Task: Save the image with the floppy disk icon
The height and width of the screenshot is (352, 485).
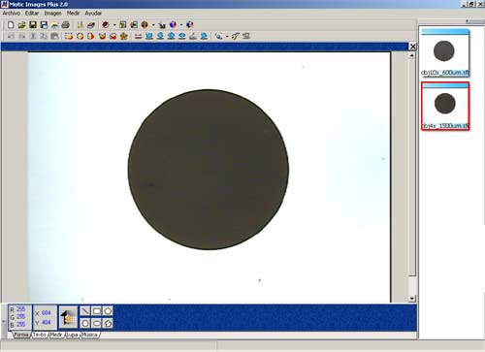Action: (x=33, y=25)
